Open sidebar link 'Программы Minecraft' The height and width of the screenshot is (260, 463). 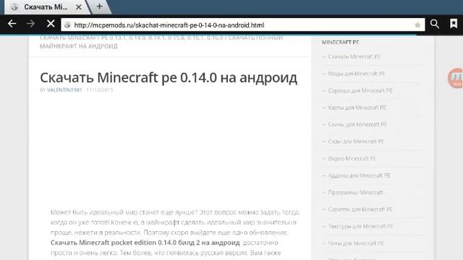click(x=355, y=193)
